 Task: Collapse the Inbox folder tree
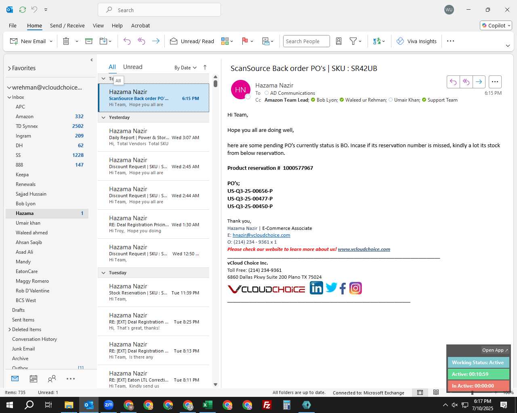tap(9, 97)
